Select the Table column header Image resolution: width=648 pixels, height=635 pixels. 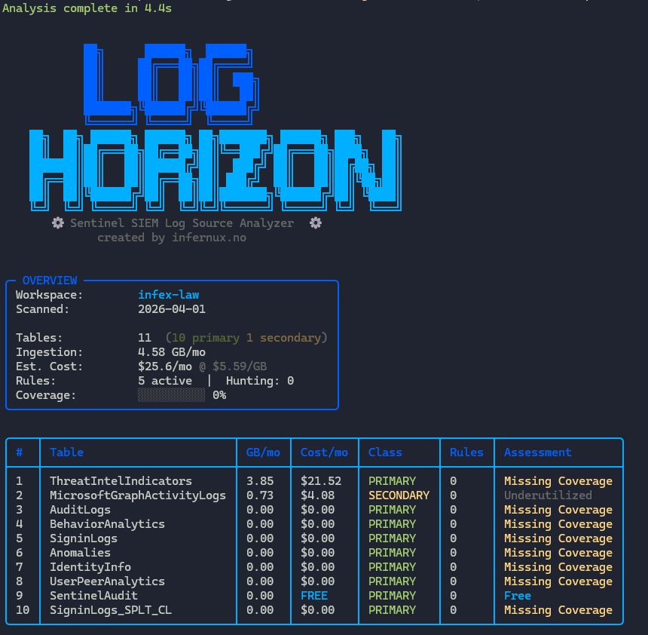pyautogui.click(x=66, y=452)
